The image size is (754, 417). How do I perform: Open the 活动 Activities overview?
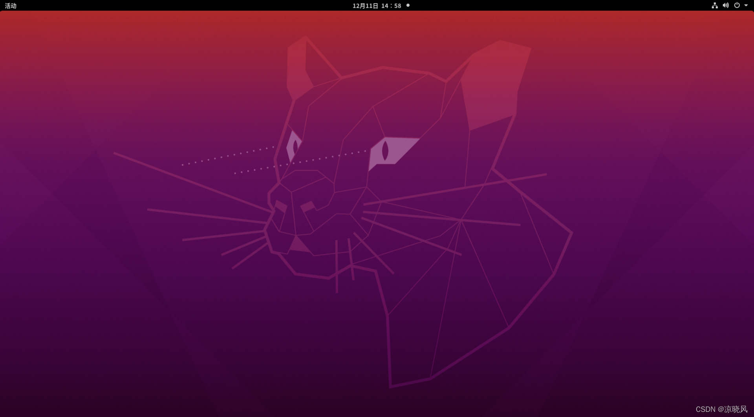(11, 5)
